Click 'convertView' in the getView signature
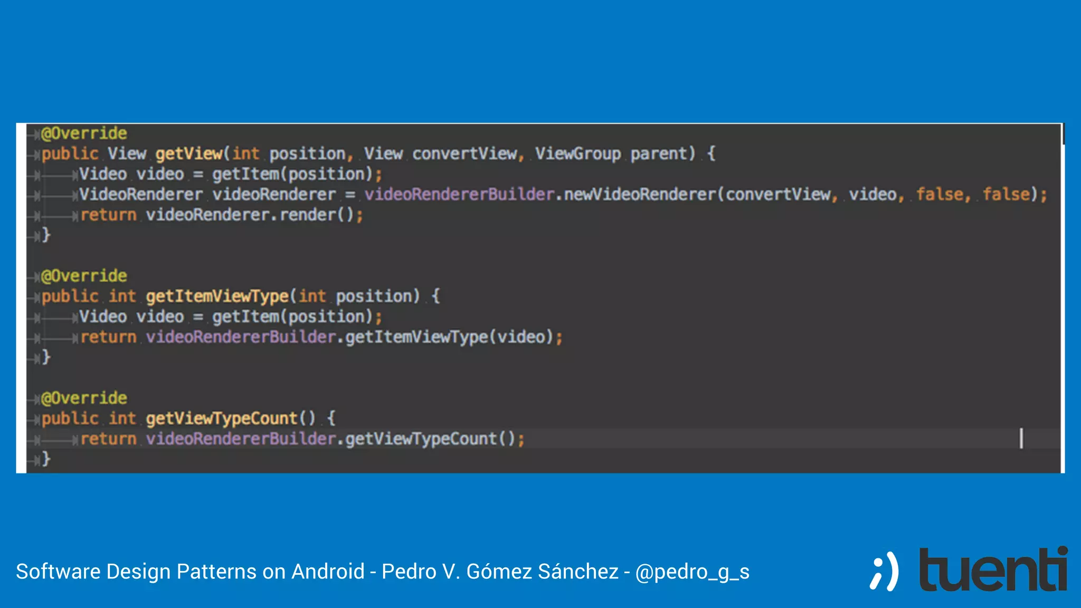Image resolution: width=1081 pixels, height=608 pixels. click(465, 154)
